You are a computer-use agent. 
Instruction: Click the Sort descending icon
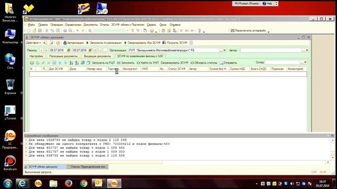77,63
